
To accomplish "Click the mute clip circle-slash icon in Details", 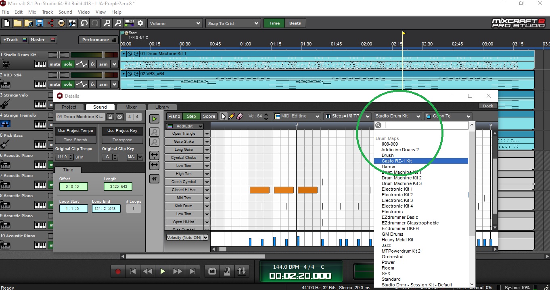I will 119,117.
